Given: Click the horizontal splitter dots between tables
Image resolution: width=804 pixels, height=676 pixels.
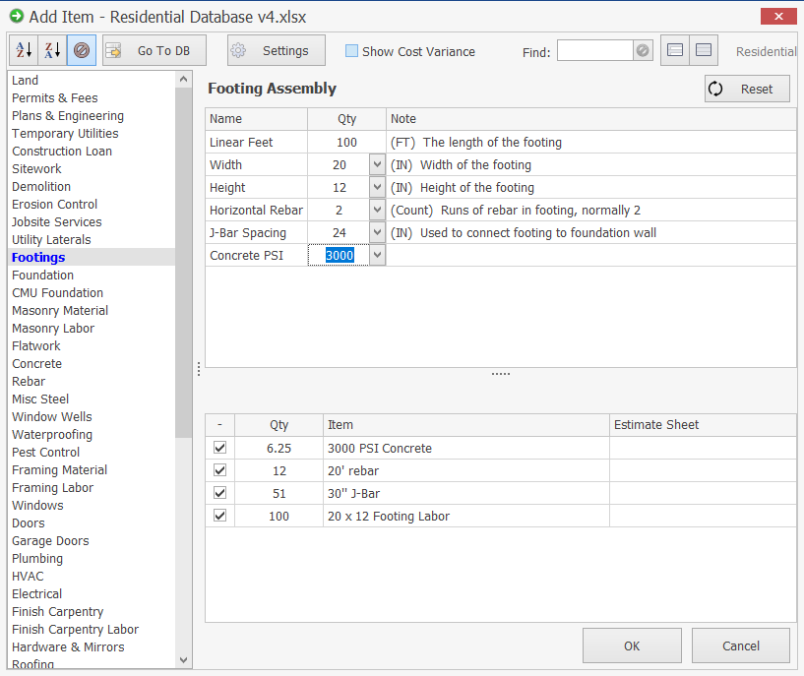Looking at the screenshot, I should tap(501, 374).
